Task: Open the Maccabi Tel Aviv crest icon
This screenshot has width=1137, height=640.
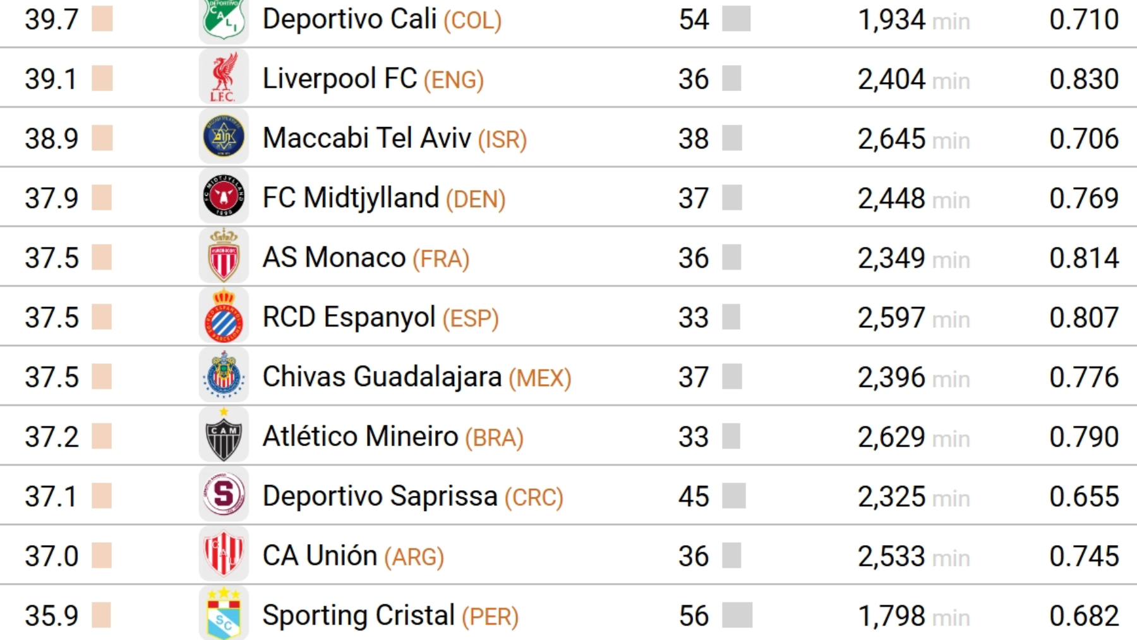Action: [x=224, y=138]
